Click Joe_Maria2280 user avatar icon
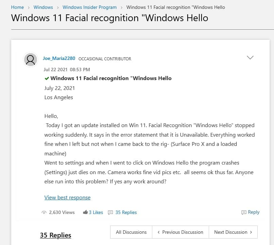The height and width of the screenshot is (245, 274). [31, 60]
